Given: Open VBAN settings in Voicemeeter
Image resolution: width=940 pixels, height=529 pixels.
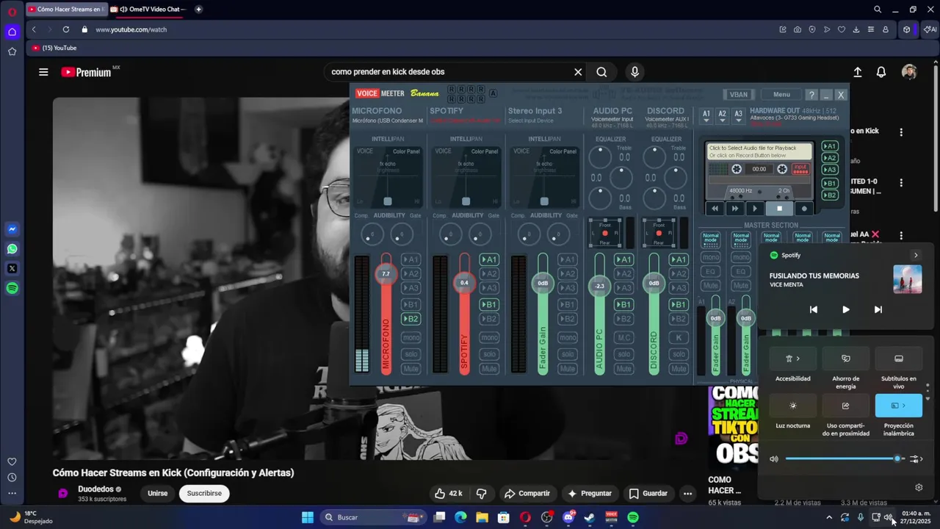Looking at the screenshot, I should [738, 94].
